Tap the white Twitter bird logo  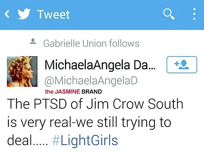pos(24,14)
